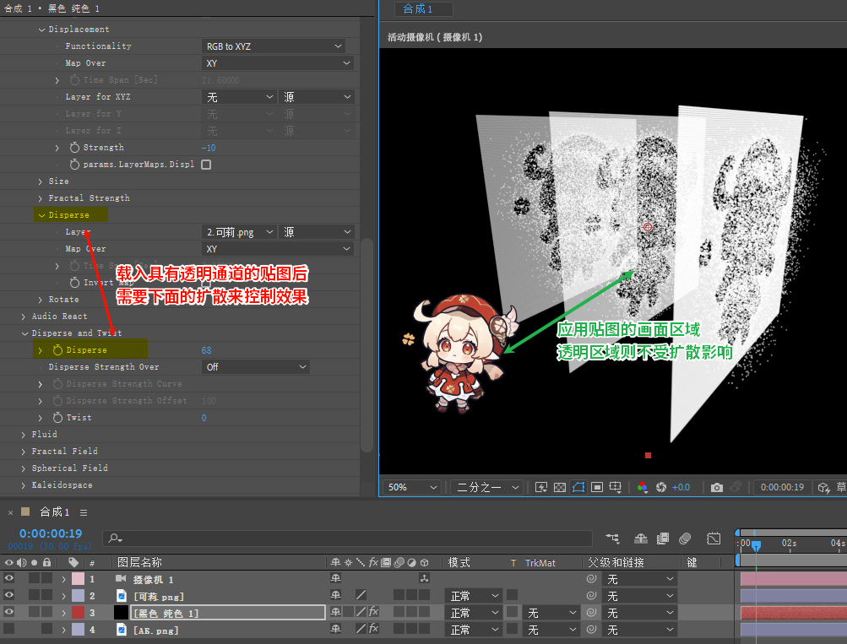Open the Disperse layer 2.可莉.png dropdown

click(x=239, y=232)
